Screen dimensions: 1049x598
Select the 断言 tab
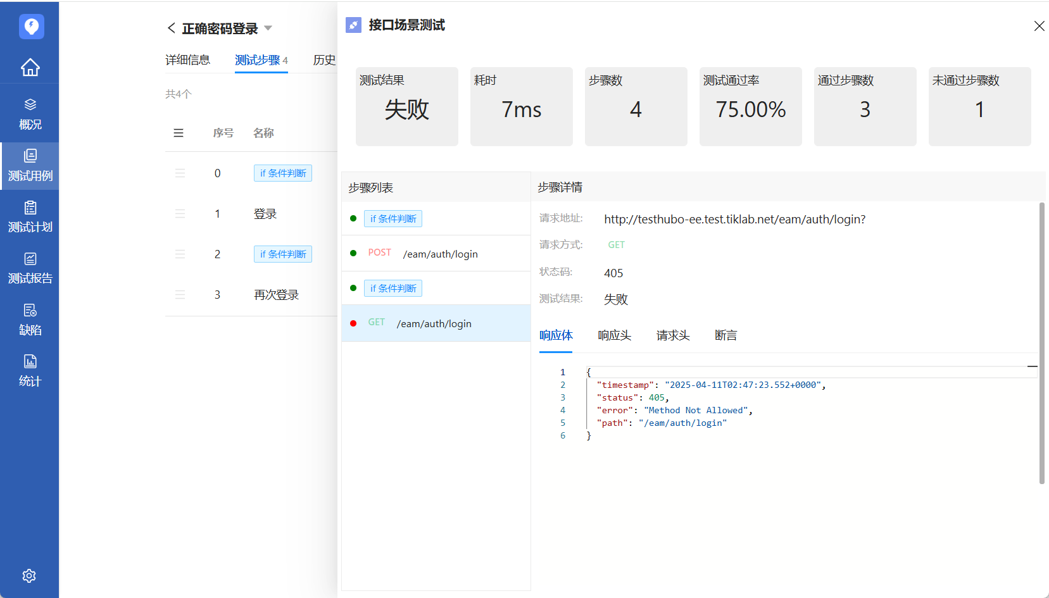tap(726, 335)
